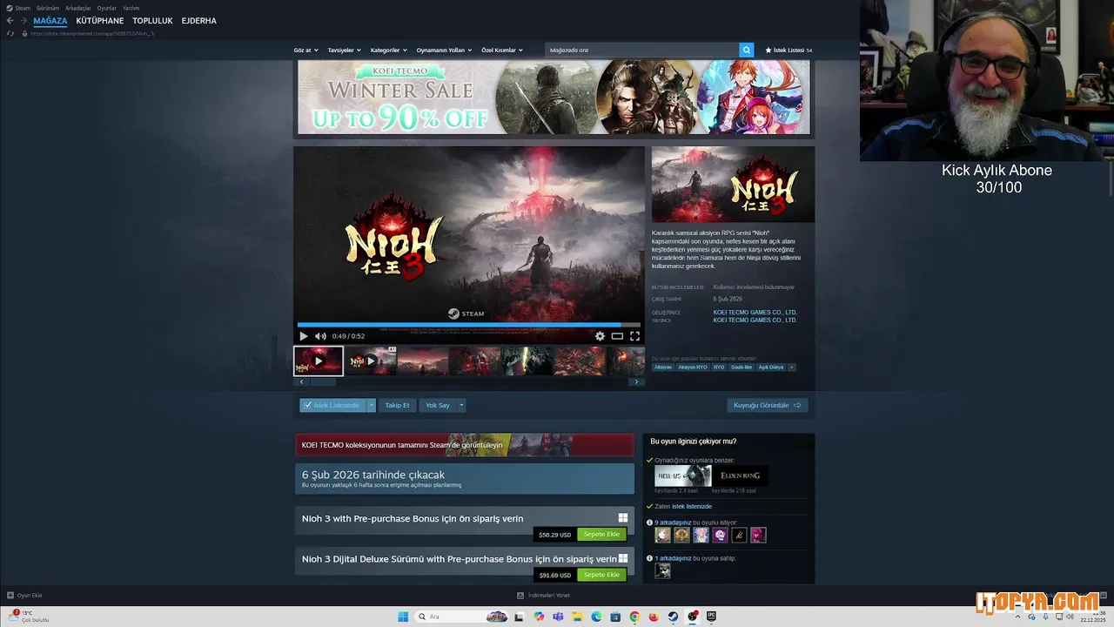Click the Aksiyon tag
The height and width of the screenshot is (627, 1114).
pyautogui.click(x=663, y=367)
